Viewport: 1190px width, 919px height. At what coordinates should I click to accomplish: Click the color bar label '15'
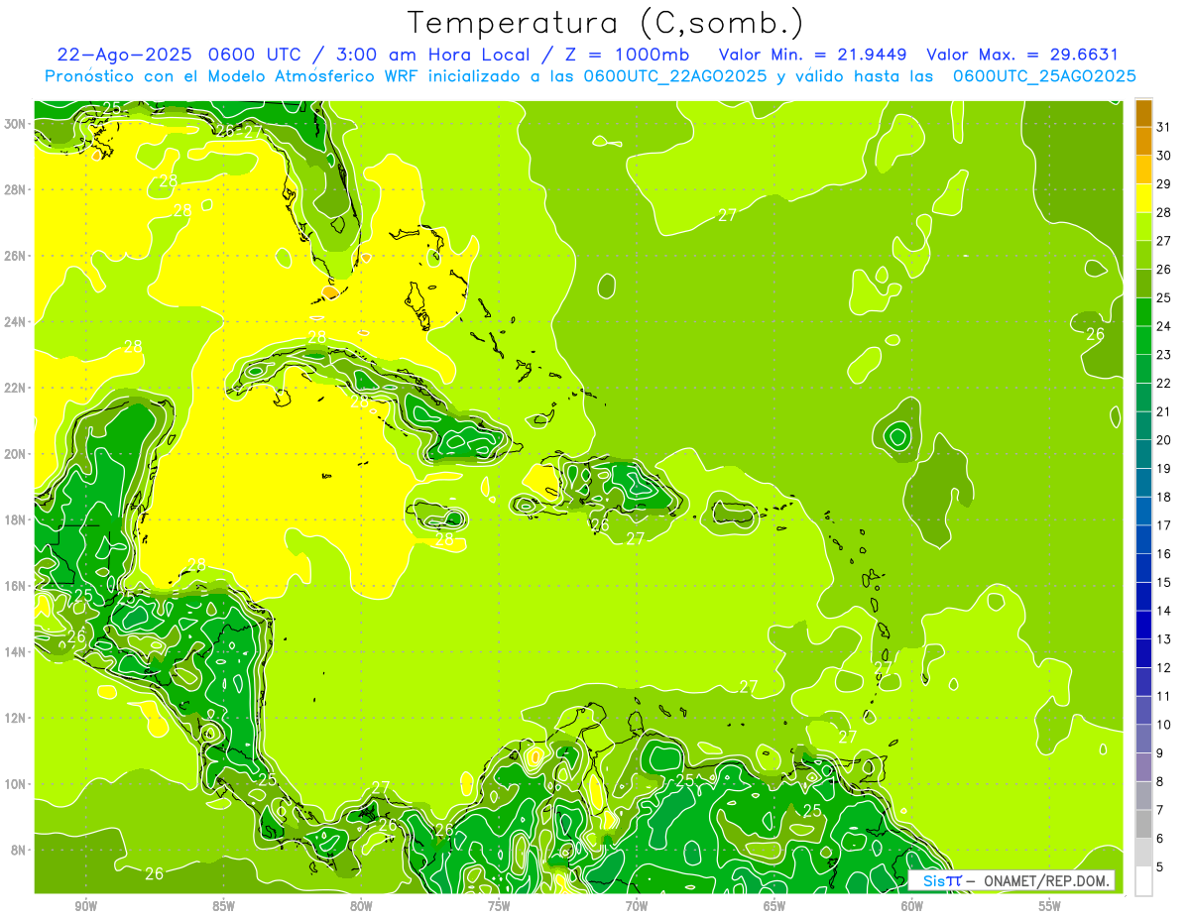click(x=1164, y=582)
